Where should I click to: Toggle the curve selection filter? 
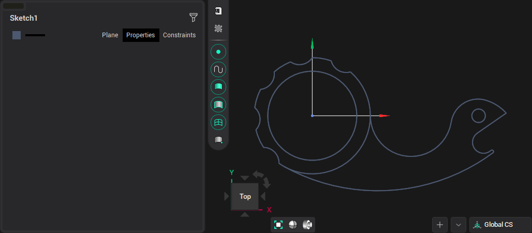coord(218,69)
